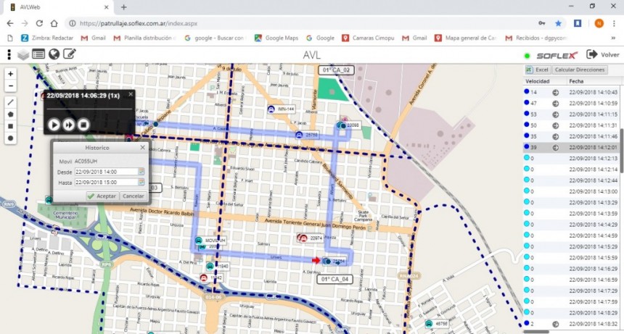Viewport: 624px width, 334px height.
Task: Open the Desde calendar picker
Action: (x=141, y=172)
